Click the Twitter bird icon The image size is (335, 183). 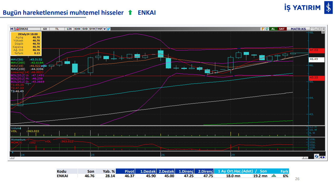click(108, 29)
